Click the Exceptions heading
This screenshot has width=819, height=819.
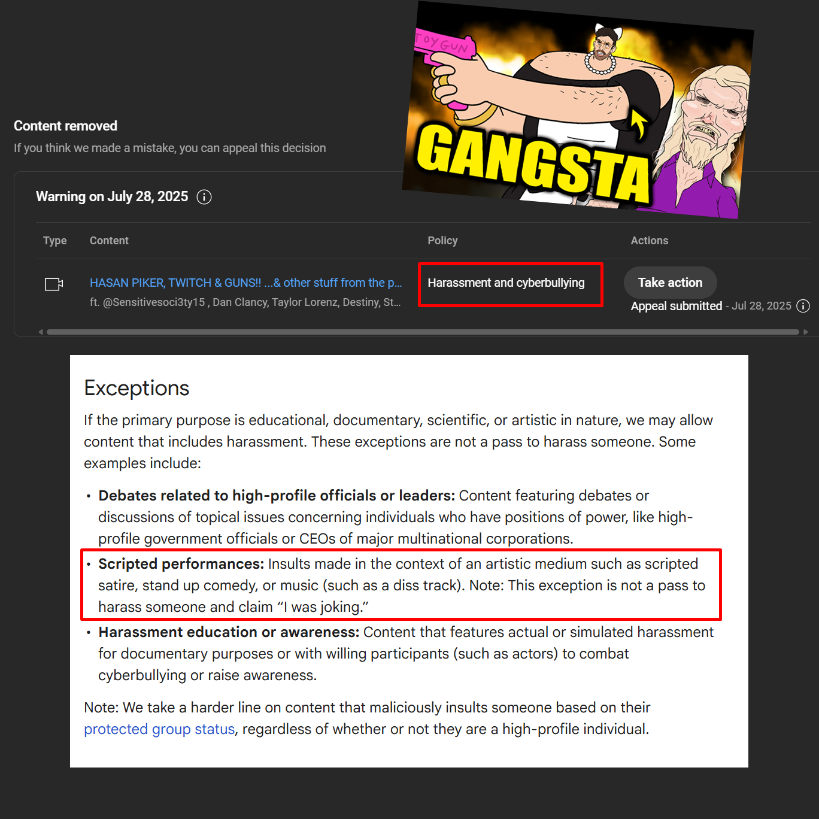point(136,388)
